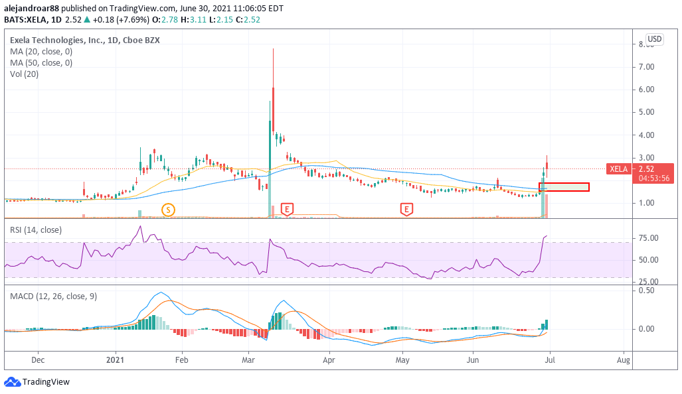Click the BATS:XELA ticker symbol
Viewport: 682px width, 394px height.
[26, 19]
